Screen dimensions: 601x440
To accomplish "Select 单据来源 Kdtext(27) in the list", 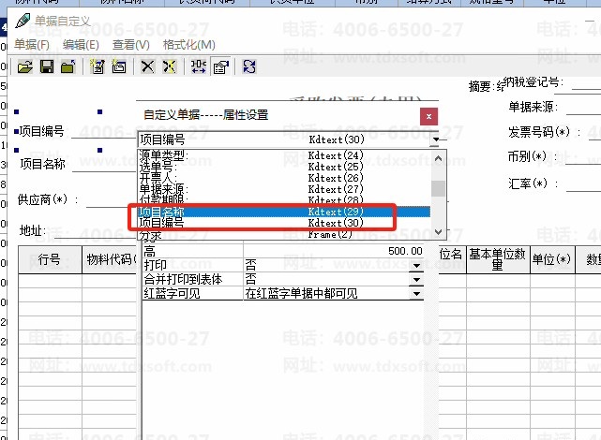I will coord(284,188).
